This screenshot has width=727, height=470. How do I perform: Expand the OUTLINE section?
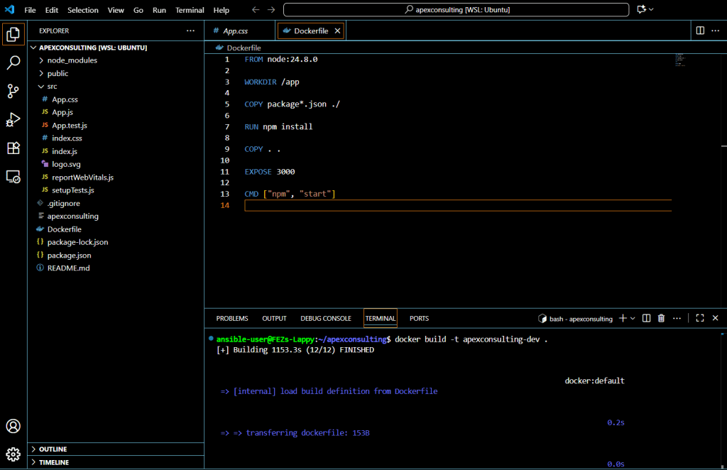(53, 449)
